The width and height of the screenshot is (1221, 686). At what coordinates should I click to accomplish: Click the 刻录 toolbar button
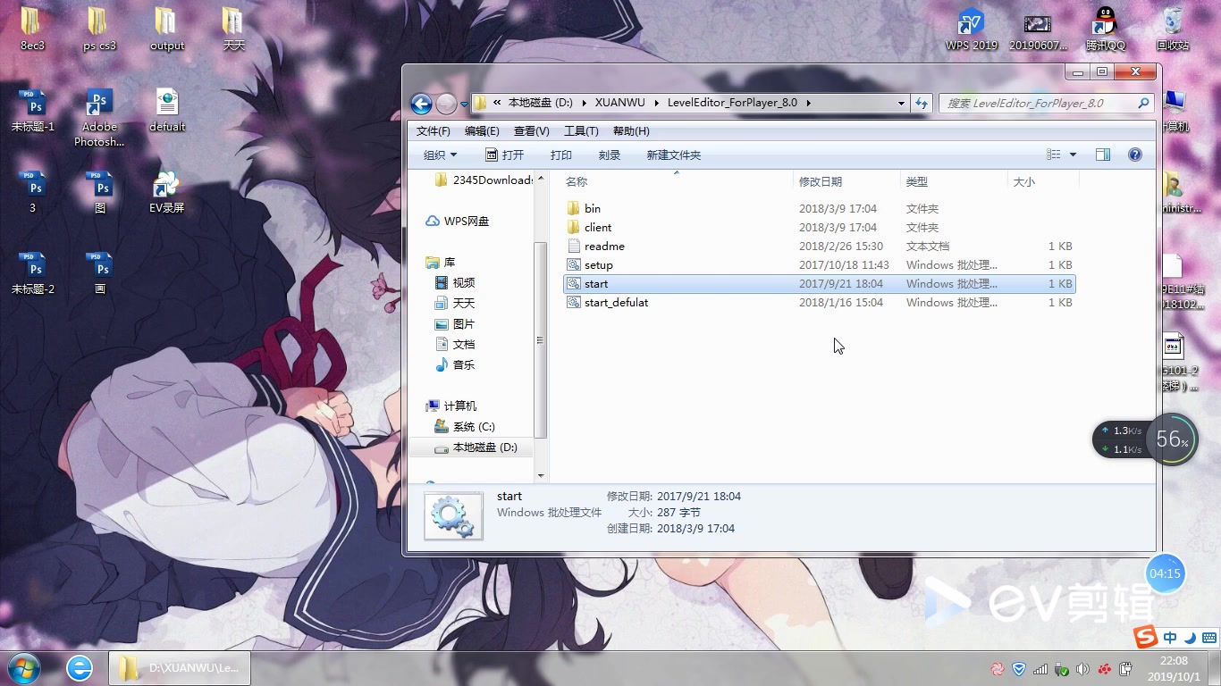click(x=610, y=155)
